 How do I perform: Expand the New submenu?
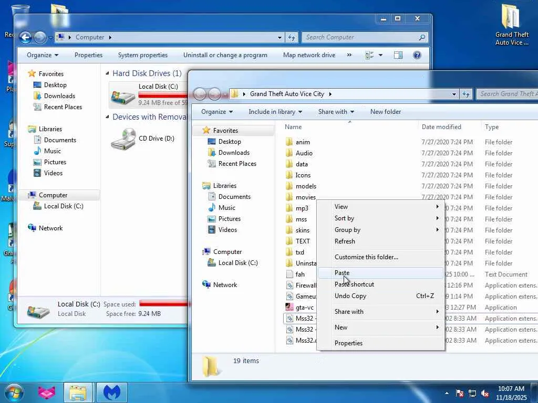(x=380, y=327)
